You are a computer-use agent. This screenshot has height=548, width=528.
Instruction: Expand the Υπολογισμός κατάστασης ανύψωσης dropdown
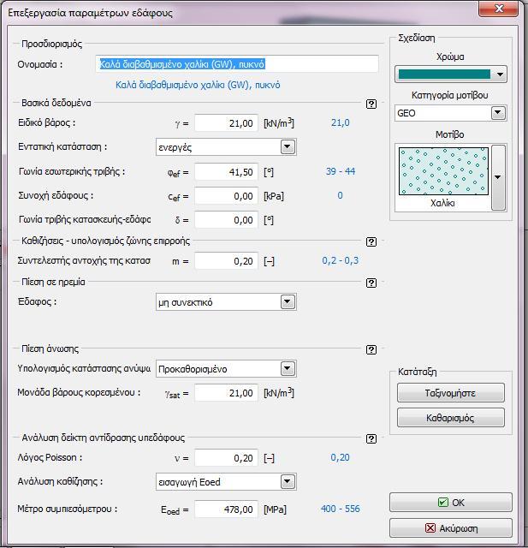288,369
